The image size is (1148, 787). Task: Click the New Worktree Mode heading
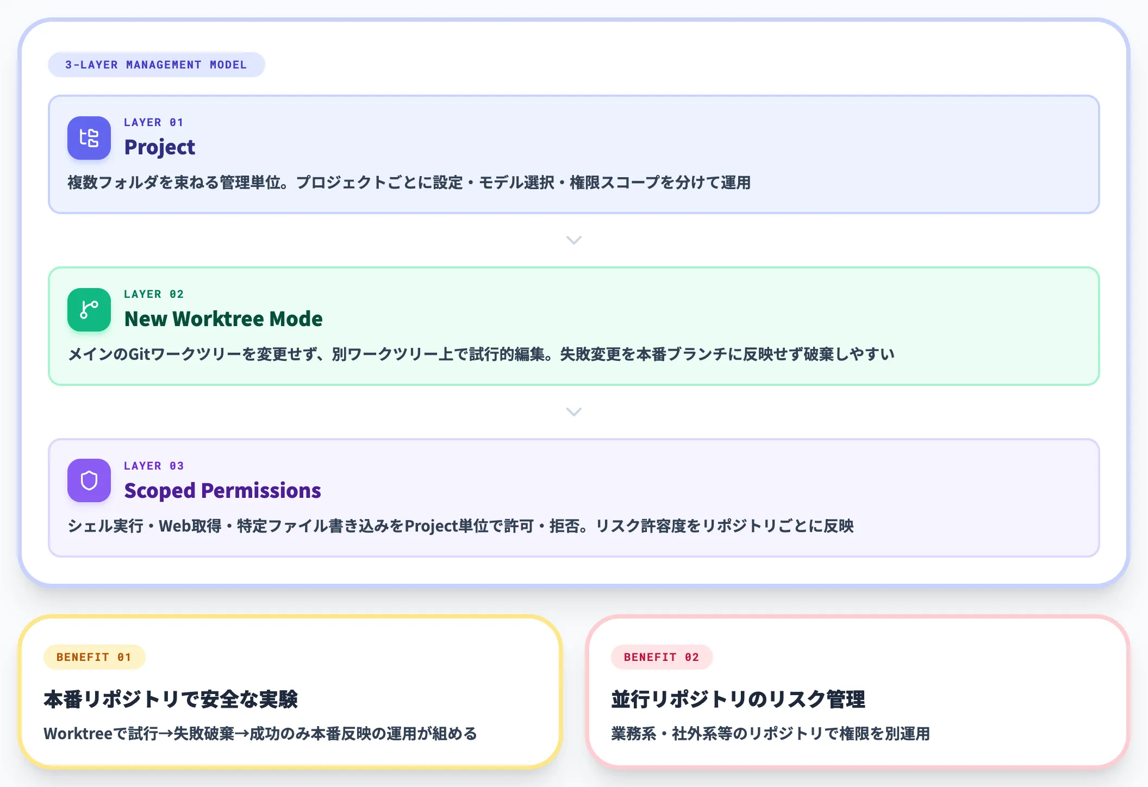pos(223,319)
